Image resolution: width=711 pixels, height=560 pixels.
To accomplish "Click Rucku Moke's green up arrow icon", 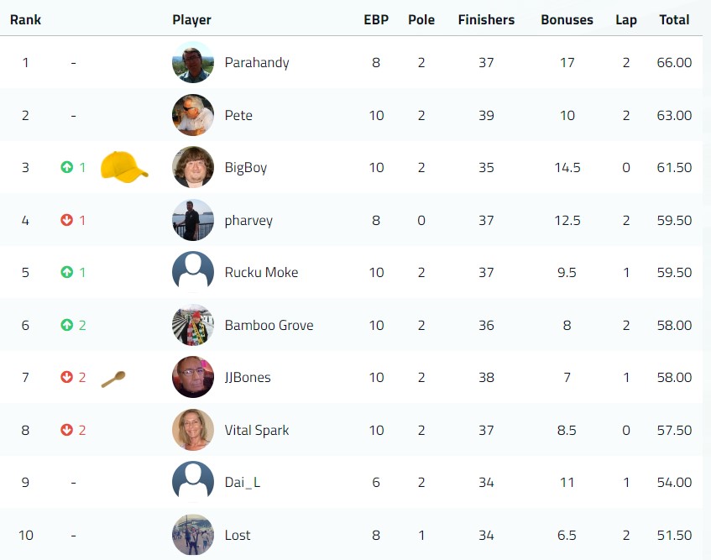I will point(66,272).
